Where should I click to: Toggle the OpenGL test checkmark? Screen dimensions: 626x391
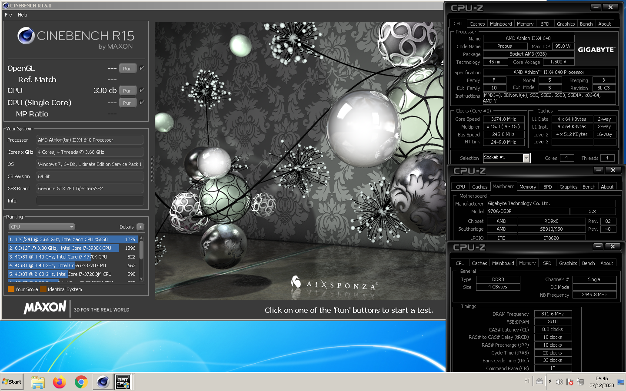coord(142,68)
